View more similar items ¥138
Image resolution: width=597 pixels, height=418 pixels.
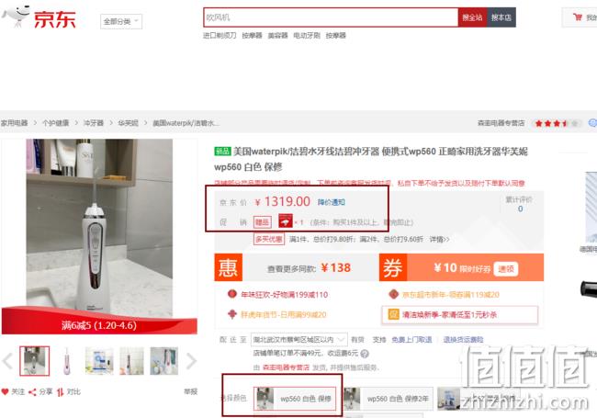coord(309,268)
